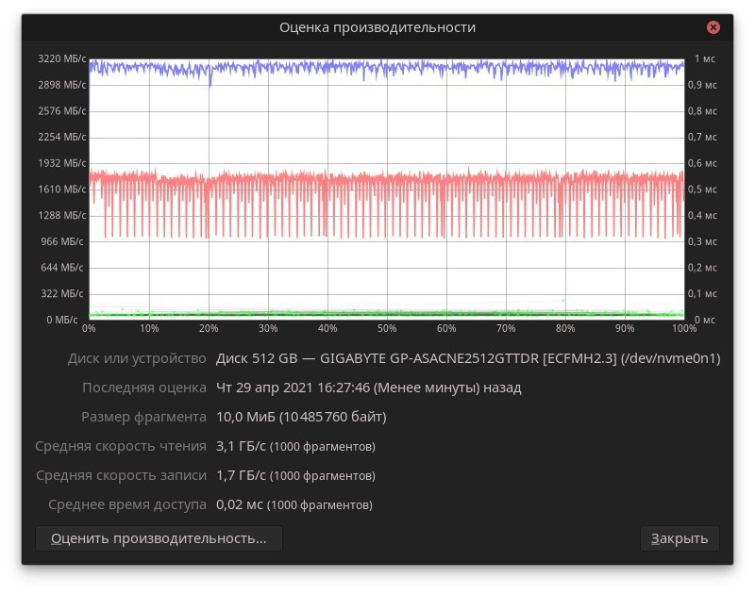Click average write speed value "1,7 ГБ/с"
This screenshot has width=755, height=594.
click(x=241, y=475)
